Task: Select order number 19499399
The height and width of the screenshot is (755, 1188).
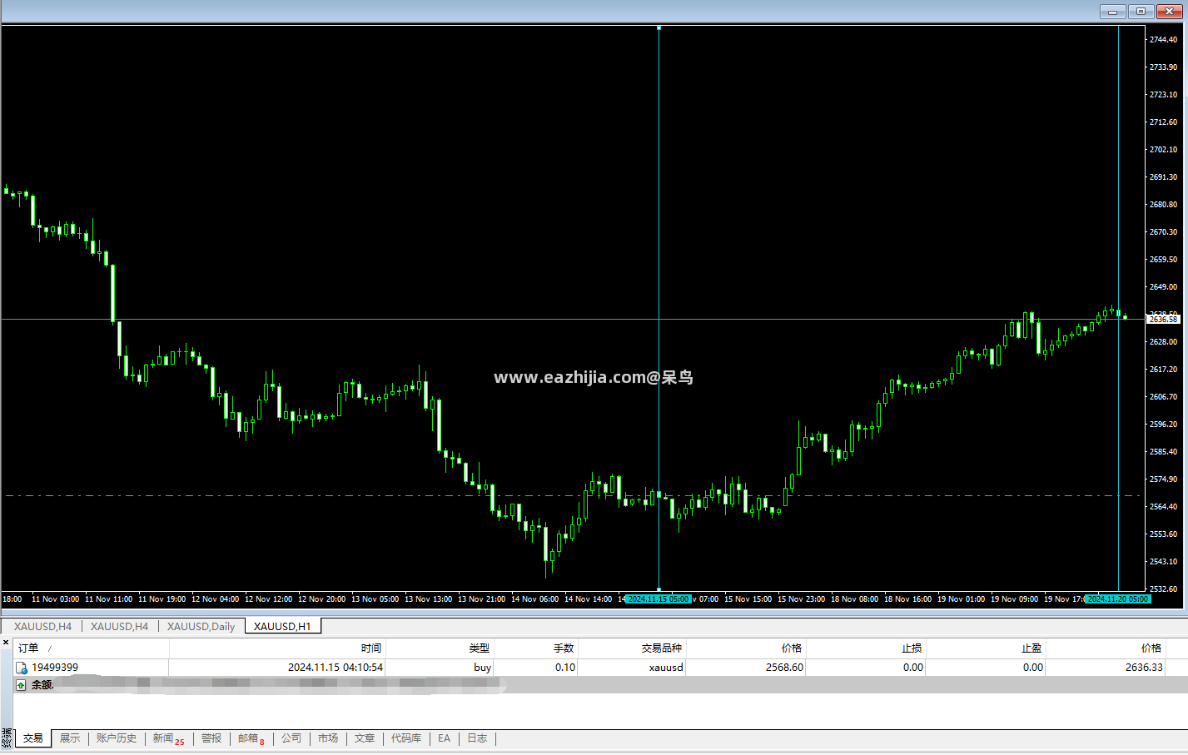Action: click(x=55, y=668)
